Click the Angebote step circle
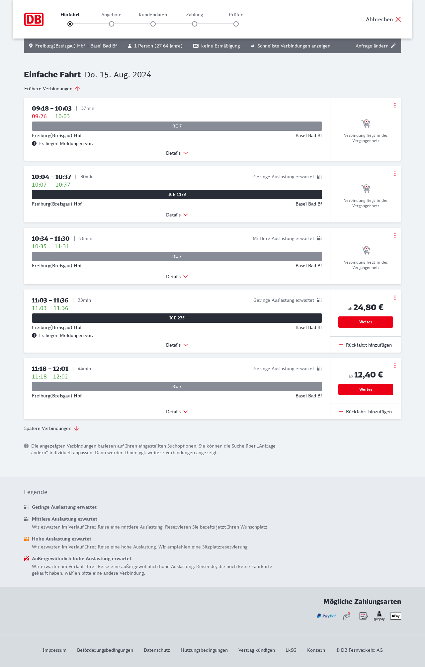The image size is (425, 667). [112, 24]
